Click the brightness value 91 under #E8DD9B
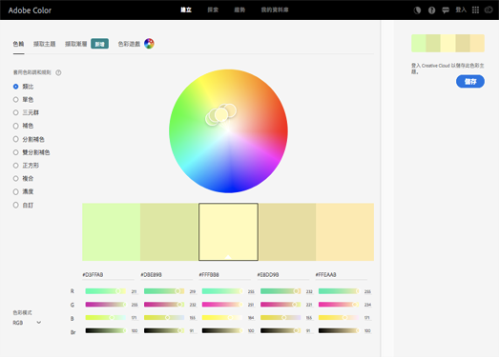499x357 pixels. point(308,331)
